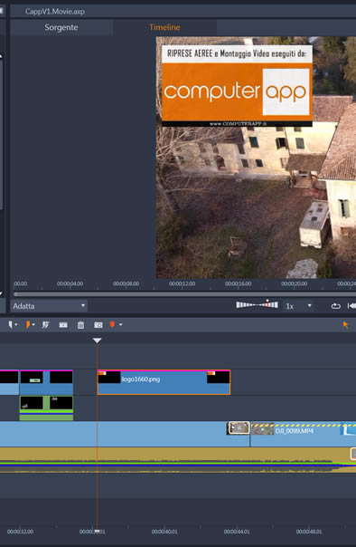Expand the arrow beside the orange flag icon
The image size is (356, 547).
[x=33, y=325]
